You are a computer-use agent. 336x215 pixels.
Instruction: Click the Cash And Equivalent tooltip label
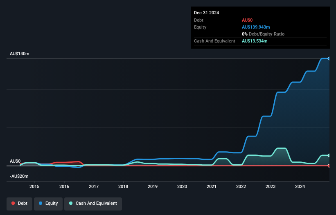pos(214,41)
